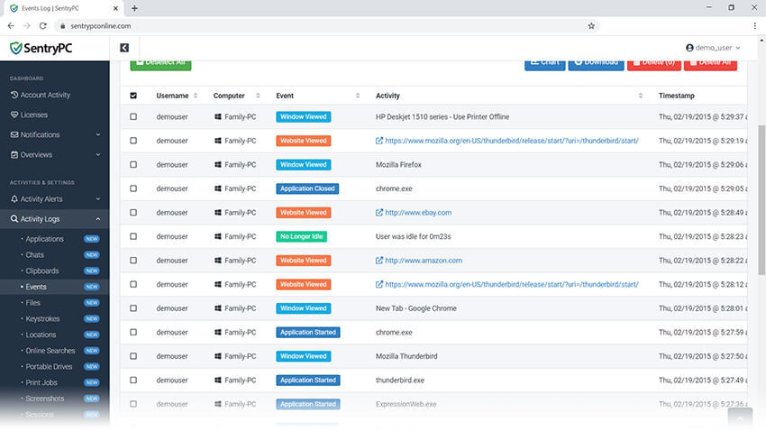
Task: Open Keystrokes in the sidebar
Action: coord(45,319)
